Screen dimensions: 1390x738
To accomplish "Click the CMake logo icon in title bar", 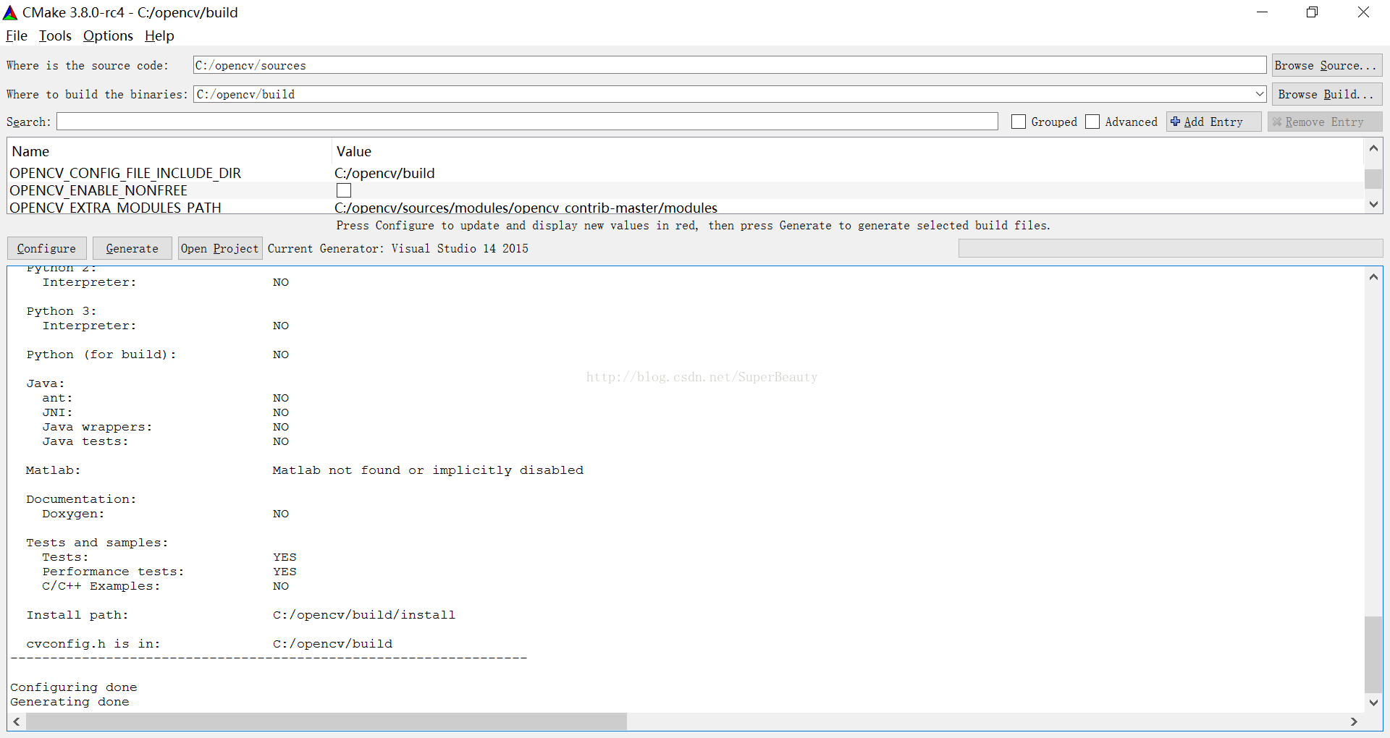I will [10, 12].
